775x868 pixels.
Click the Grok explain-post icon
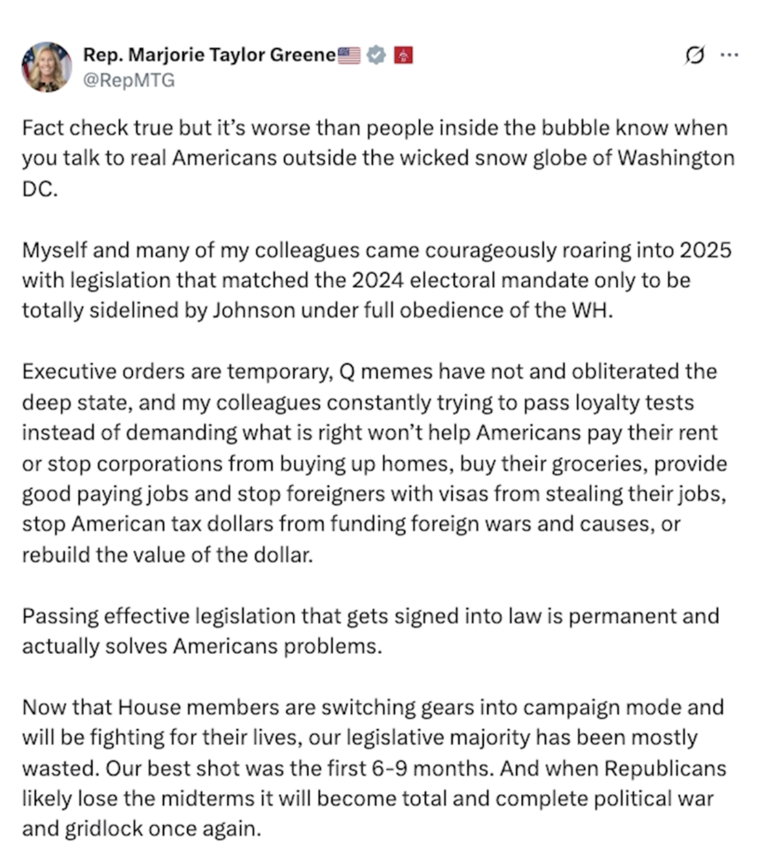[x=694, y=56]
